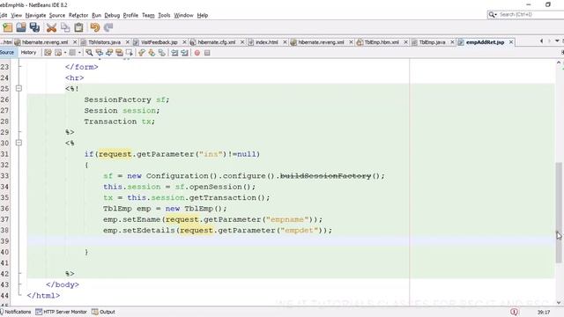Switch to the TbVisitors.java tab

coord(105,42)
